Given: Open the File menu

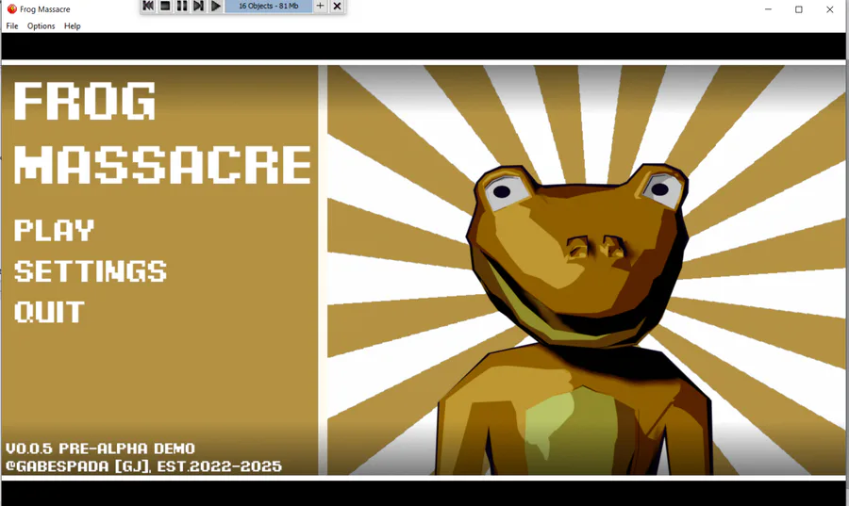Looking at the screenshot, I should pos(12,26).
